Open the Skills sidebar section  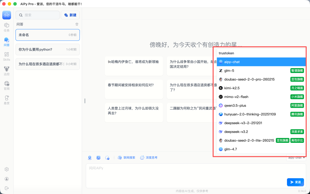7,56
